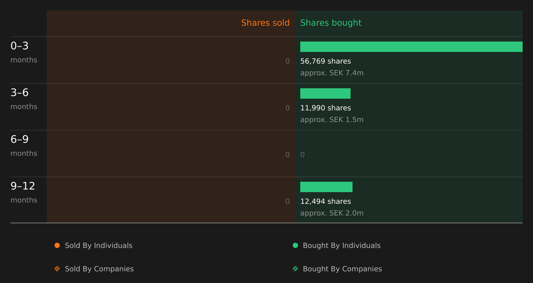Click the orange Sold By Individuals legend dot
Image resolution: width=533 pixels, height=283 pixels.
tap(57, 245)
